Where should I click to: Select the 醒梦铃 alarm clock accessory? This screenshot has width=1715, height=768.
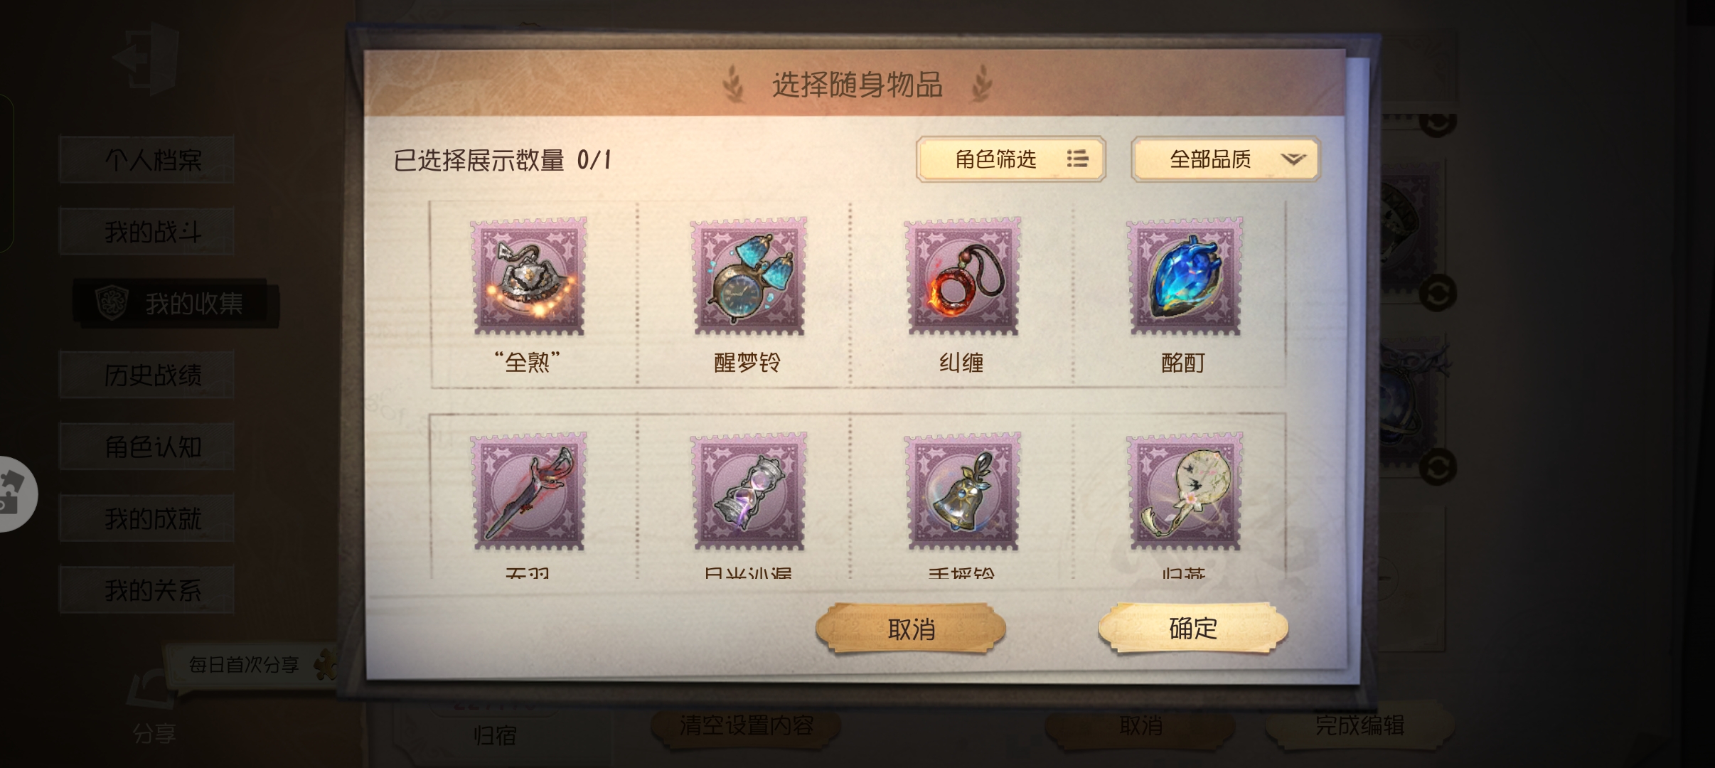(749, 276)
